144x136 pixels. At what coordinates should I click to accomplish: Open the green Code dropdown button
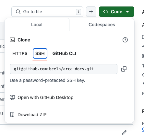tap(116, 12)
